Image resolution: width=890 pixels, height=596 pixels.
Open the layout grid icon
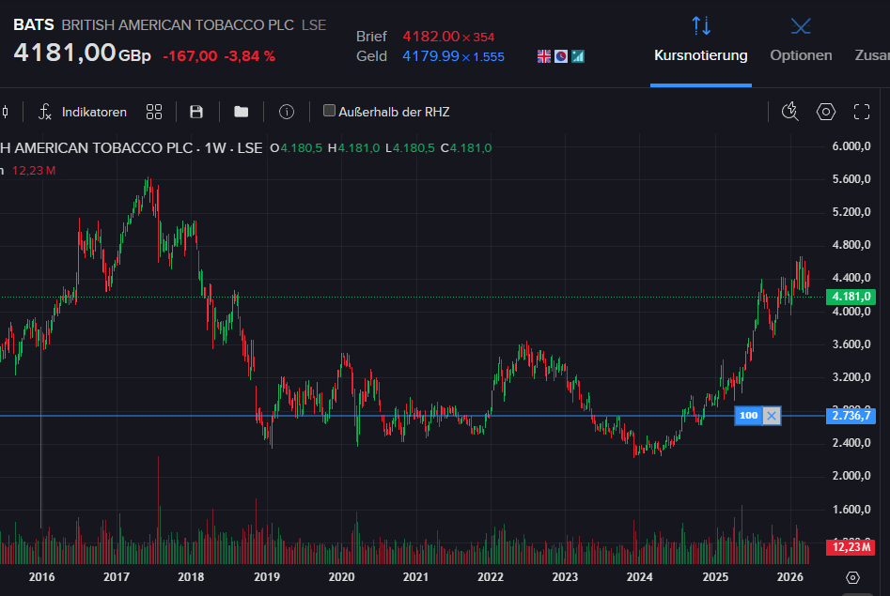point(154,113)
